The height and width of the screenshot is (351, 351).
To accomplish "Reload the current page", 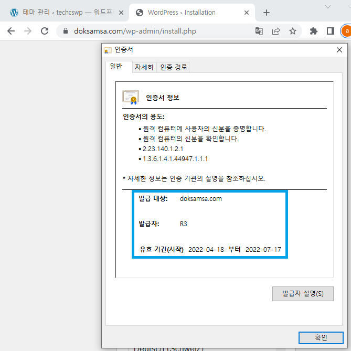I will (45, 31).
